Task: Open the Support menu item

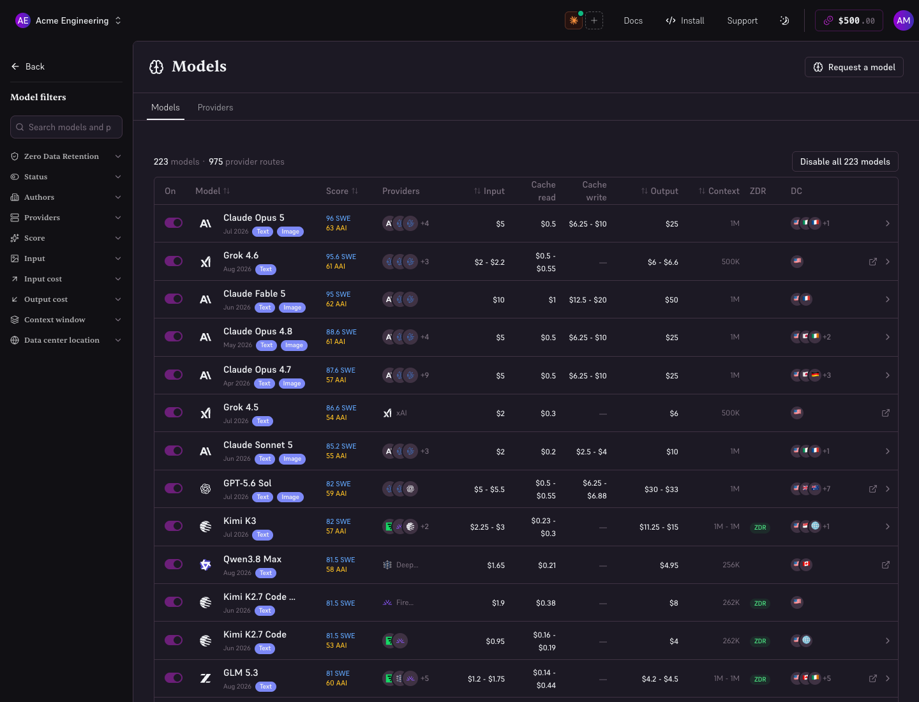Action: (742, 20)
